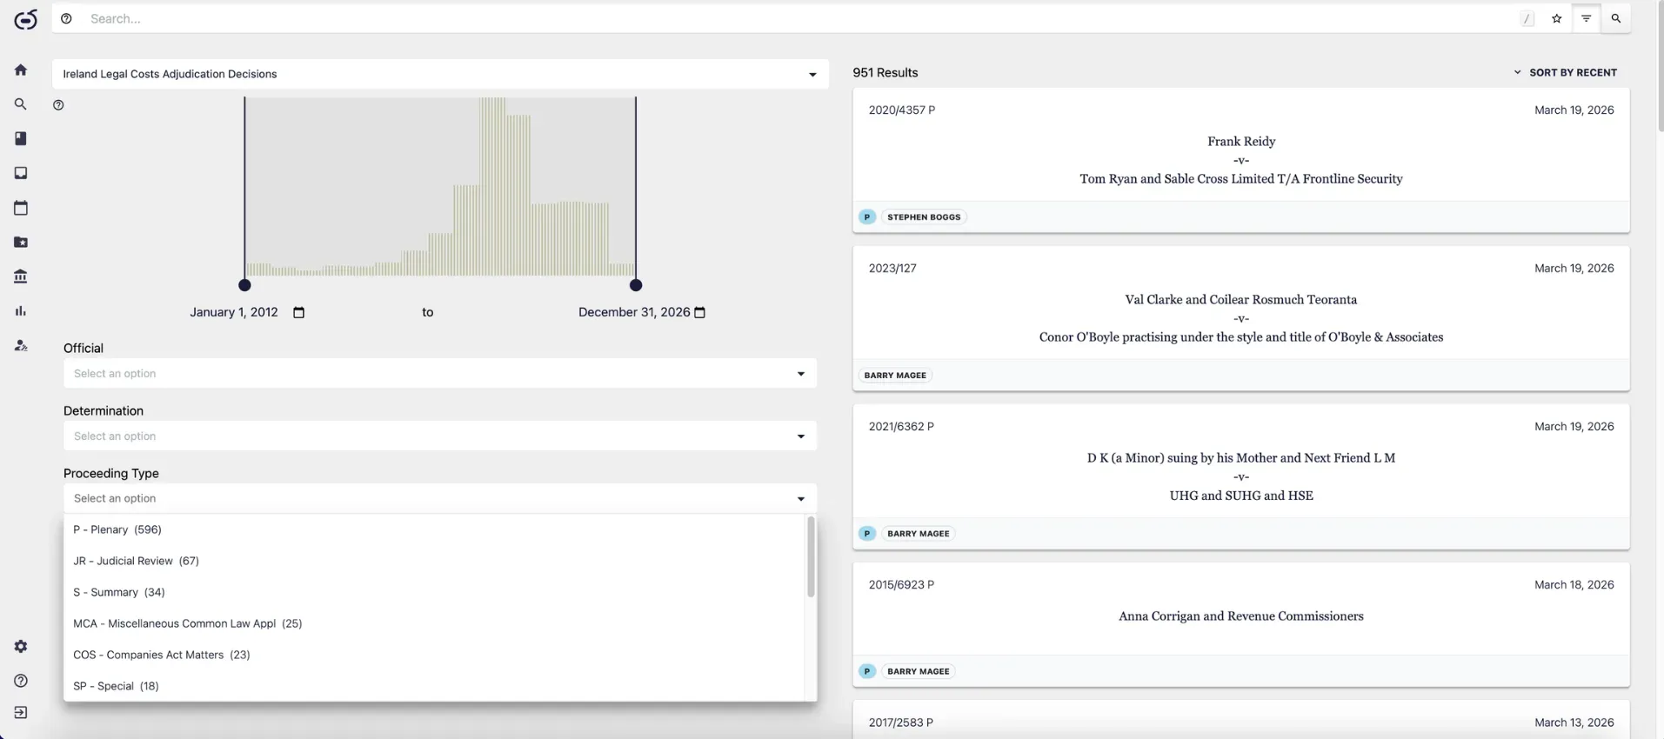Click the Proceeding Type options list scrollbar
Viewport: 1664px width, 739px height.
pyautogui.click(x=811, y=557)
